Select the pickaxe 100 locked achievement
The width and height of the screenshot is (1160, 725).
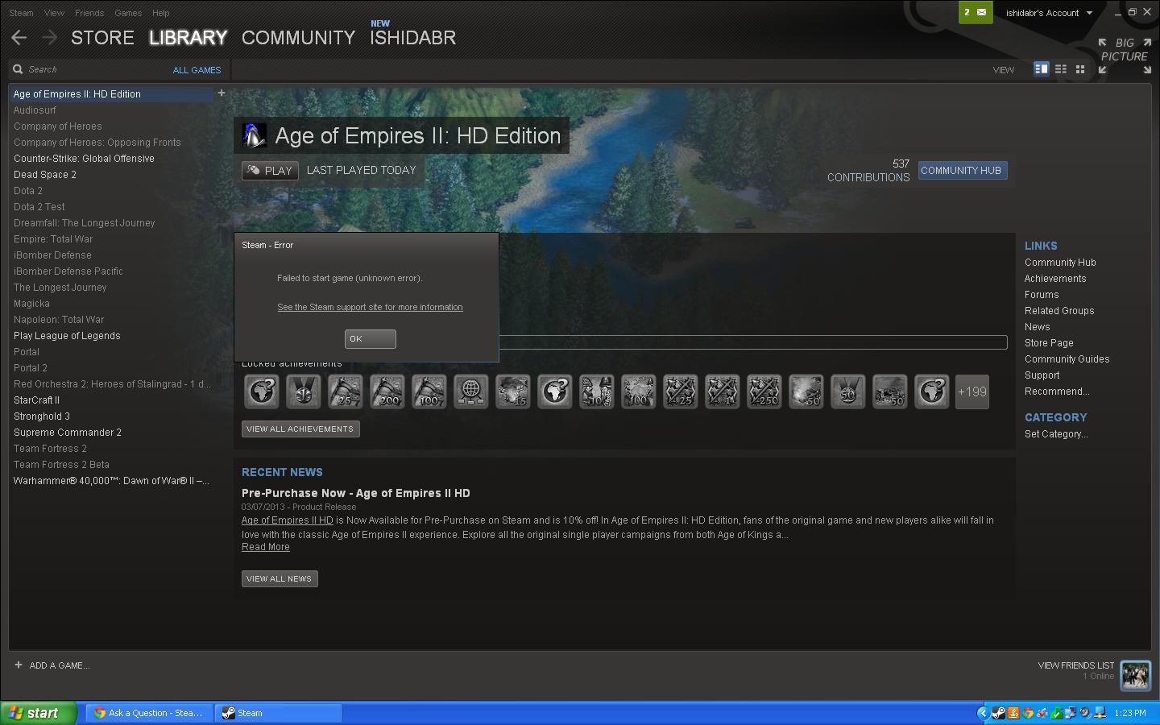pyautogui.click(x=429, y=392)
